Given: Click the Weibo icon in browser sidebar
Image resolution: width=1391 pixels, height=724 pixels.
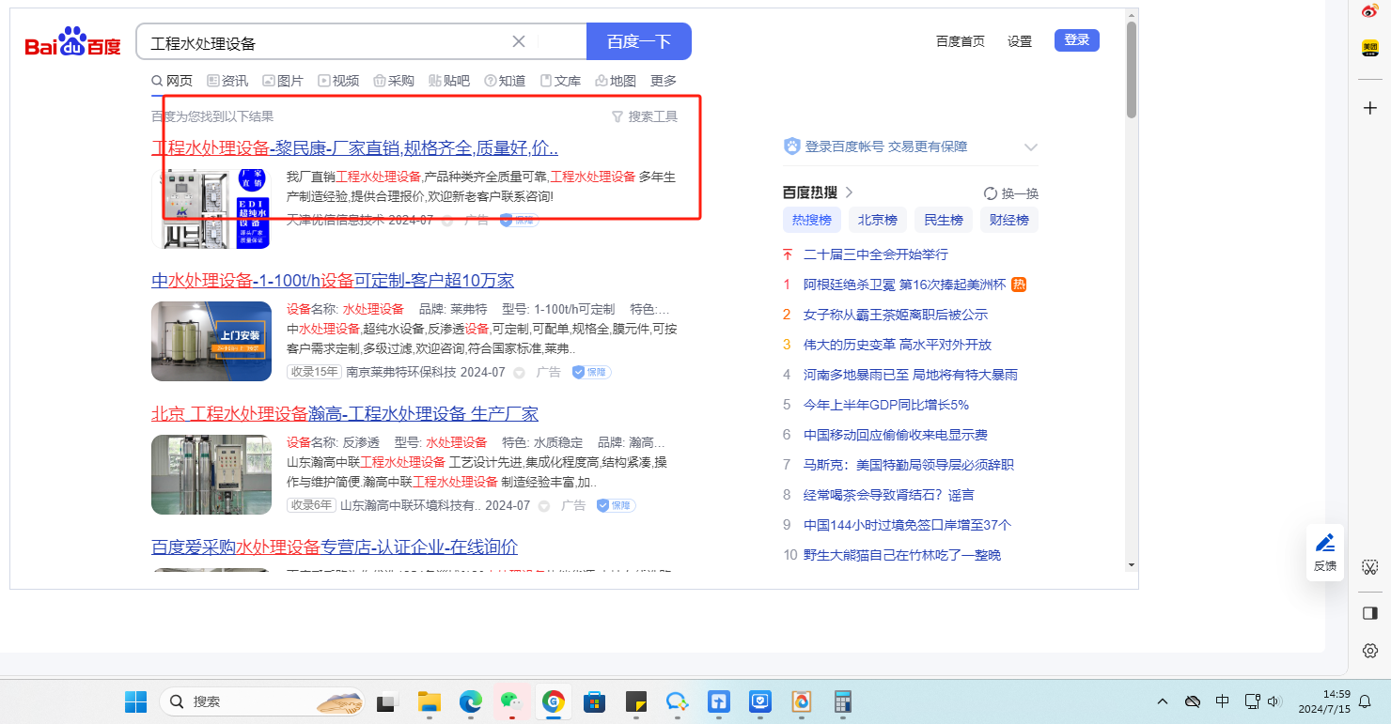Looking at the screenshot, I should click(1370, 11).
